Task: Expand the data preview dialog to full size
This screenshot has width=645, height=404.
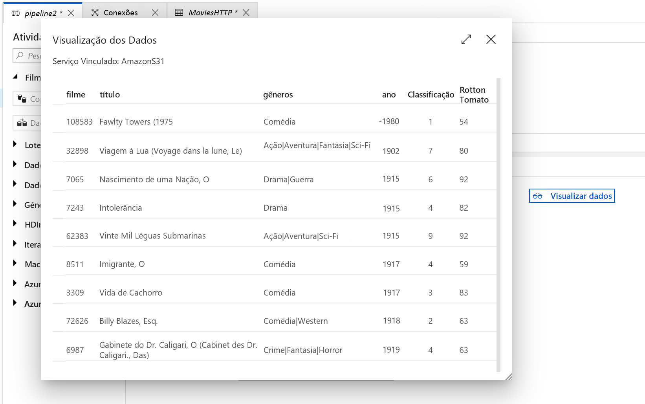Action: pyautogui.click(x=466, y=39)
